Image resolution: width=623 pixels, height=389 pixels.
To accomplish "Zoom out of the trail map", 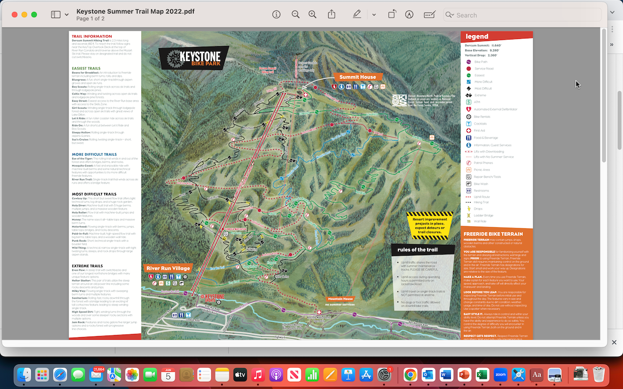I will tap(295, 15).
